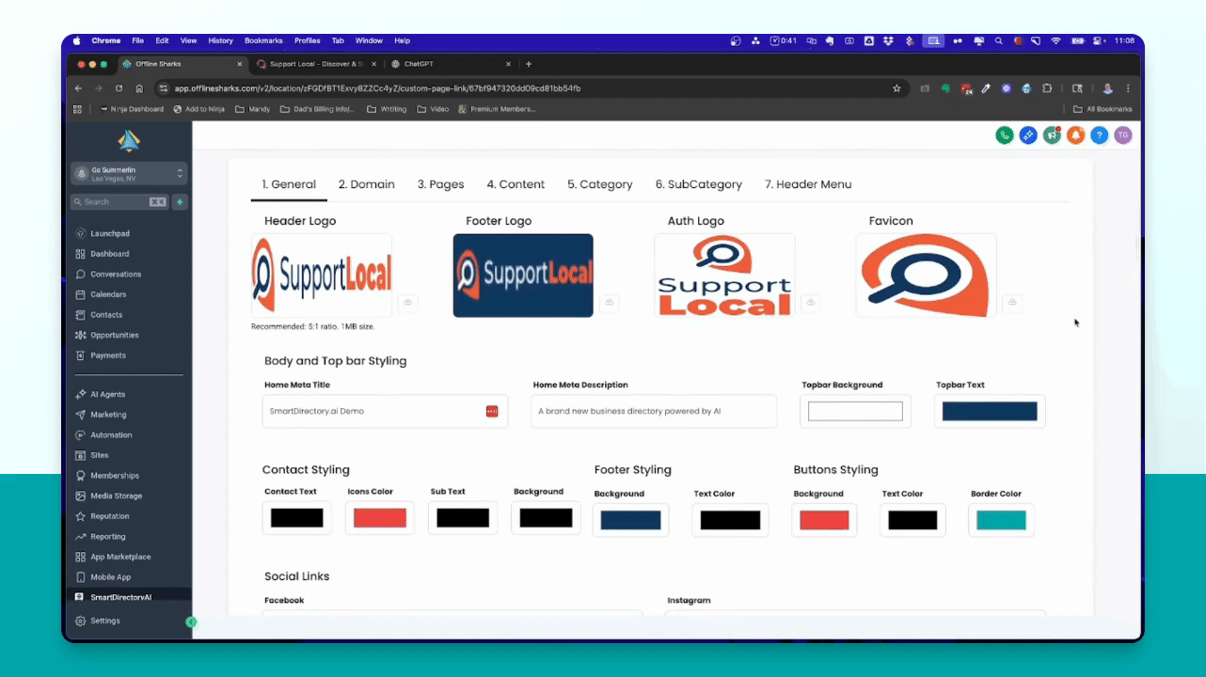This screenshot has height=677, width=1206.
Task: Click the red icon in Home Meta Title field
Action: coord(492,411)
